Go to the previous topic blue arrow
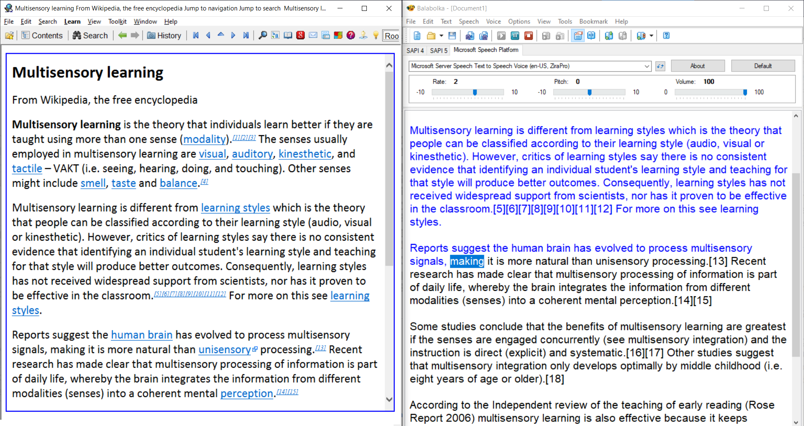804x426 pixels. [208, 36]
